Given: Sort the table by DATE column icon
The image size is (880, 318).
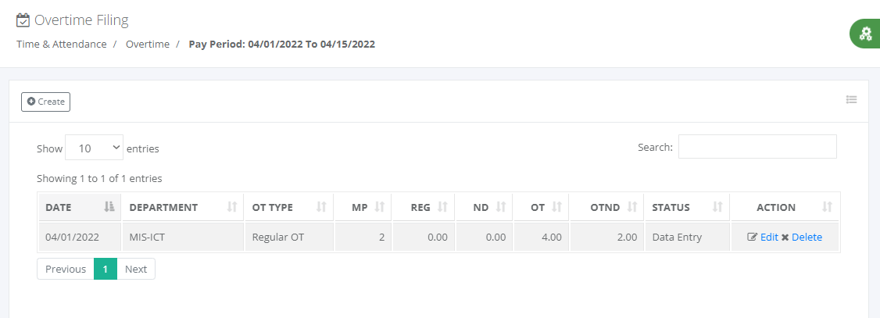Looking at the screenshot, I should [x=109, y=207].
